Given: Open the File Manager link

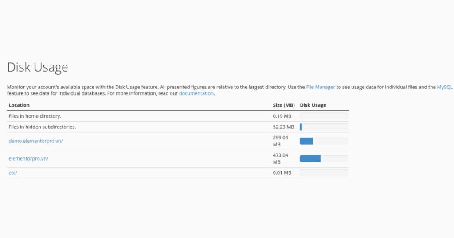Looking at the screenshot, I should click(320, 87).
